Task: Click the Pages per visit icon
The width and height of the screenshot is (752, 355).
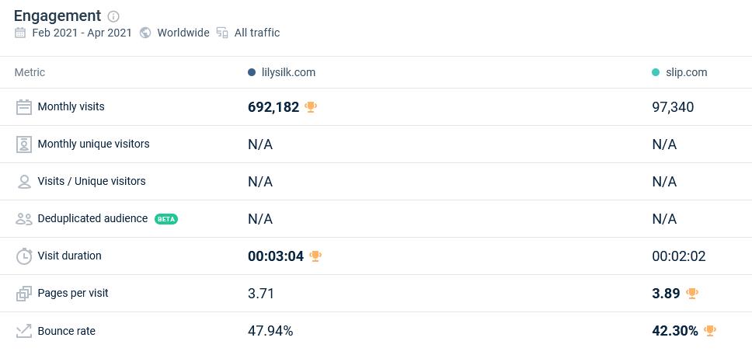Action: [x=24, y=294]
